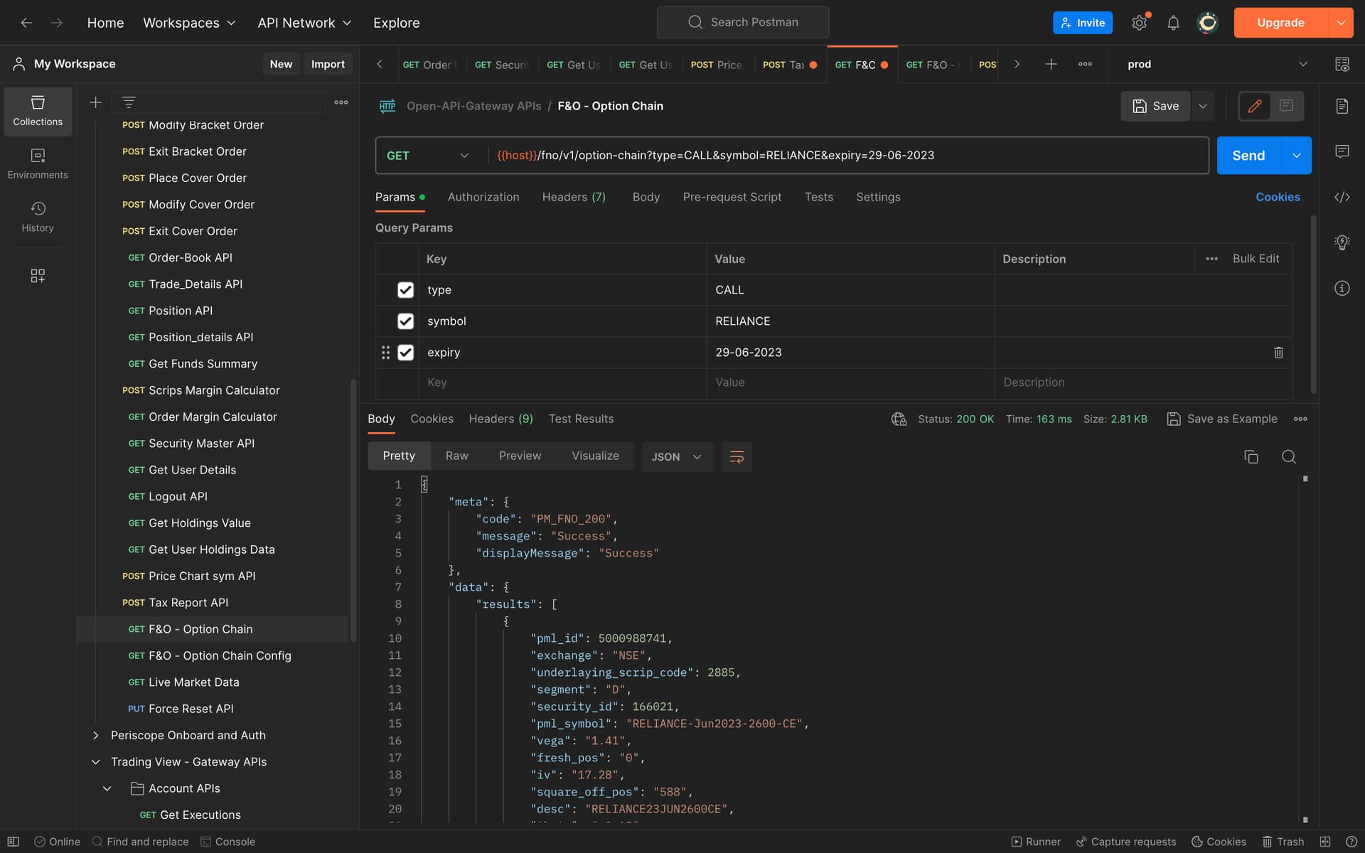Viewport: 1365px width, 853px height.
Task: Click the filter collections icon
Action: coord(129,102)
